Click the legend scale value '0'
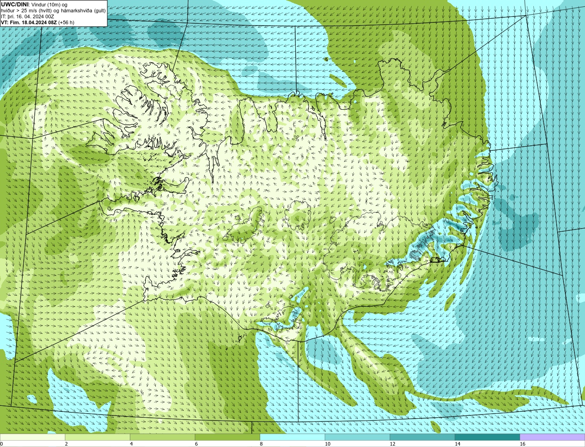The image size is (585, 447). coord(1,444)
